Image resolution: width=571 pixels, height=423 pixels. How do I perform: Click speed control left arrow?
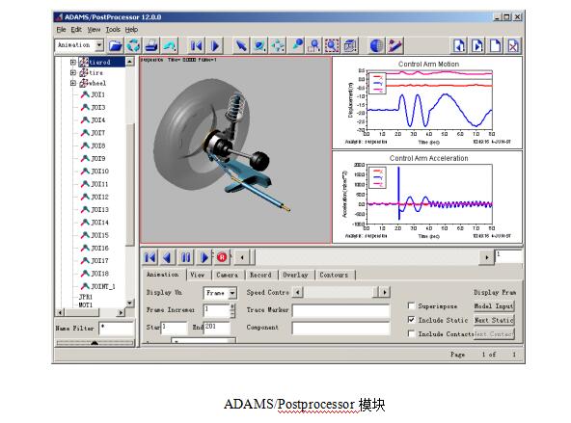click(298, 292)
